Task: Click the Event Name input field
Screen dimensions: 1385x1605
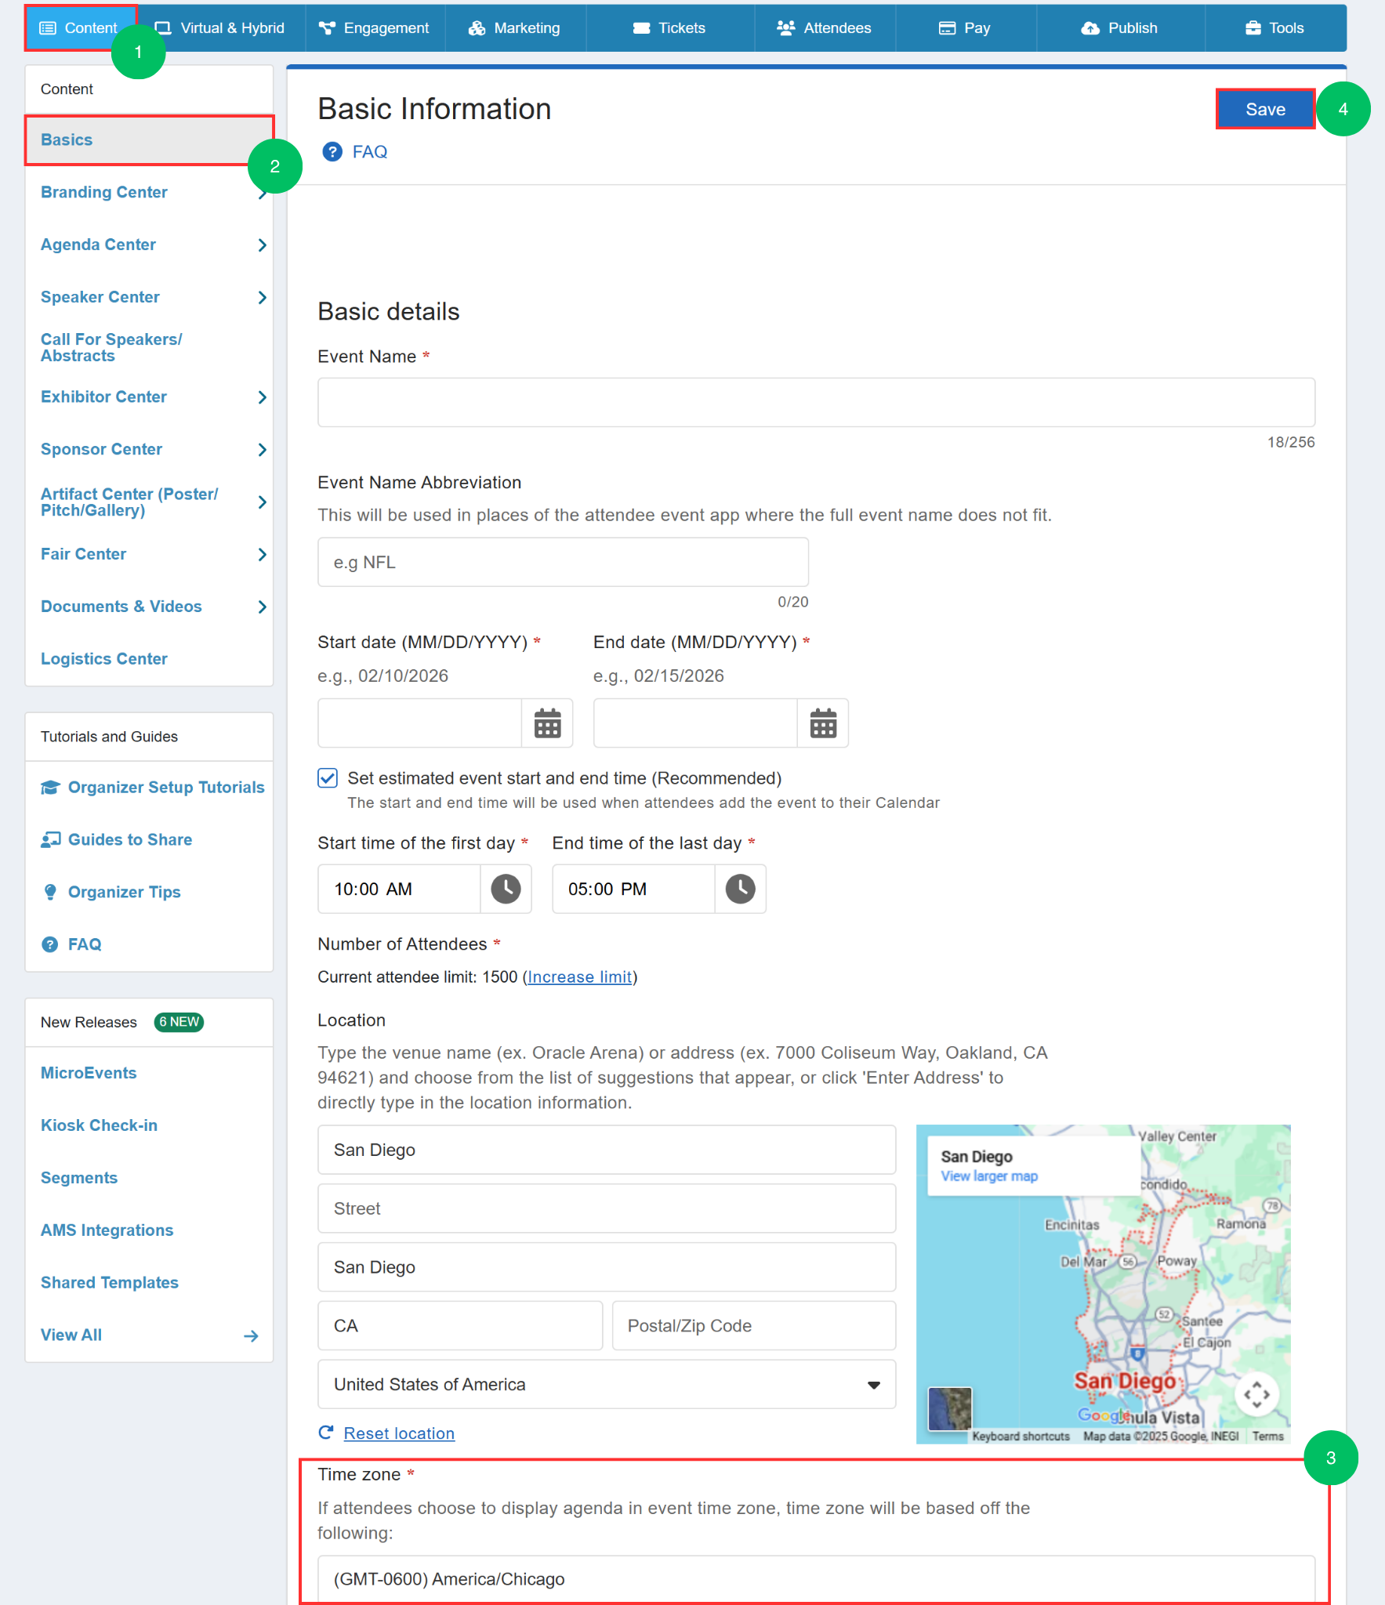Action: tap(816, 402)
